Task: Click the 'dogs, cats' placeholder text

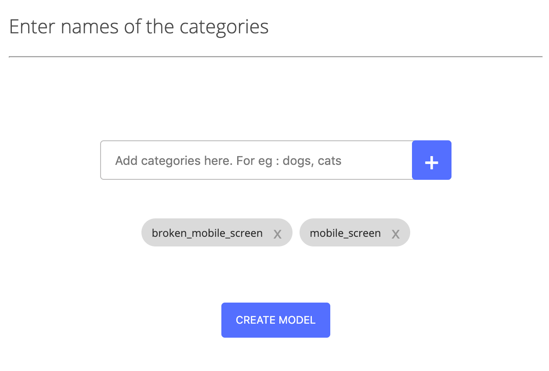Action: [x=312, y=161]
